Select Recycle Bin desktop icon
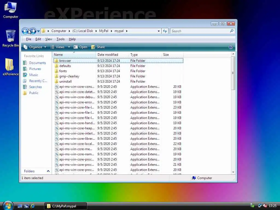Image resolution: width=280 pixels, height=210 pixels. coord(11,38)
